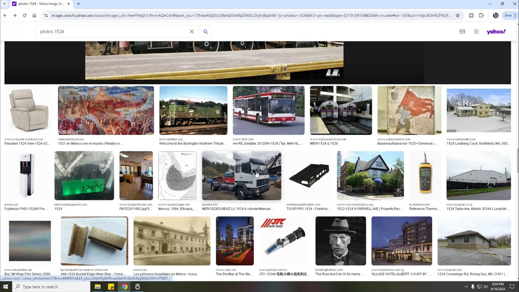Viewport: 519px width, 292px height.
Task: Open the Windows Start menu
Action: [5, 287]
